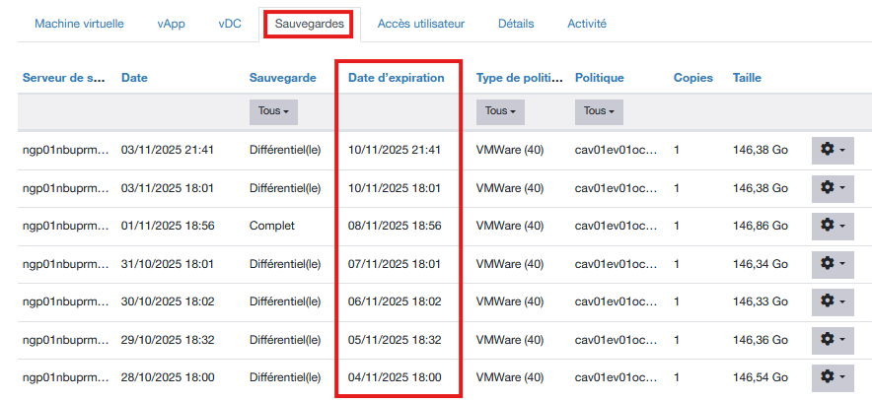This screenshot has height=400, width=872.
Task: Select the Sauvegardes tab
Action: click(311, 24)
